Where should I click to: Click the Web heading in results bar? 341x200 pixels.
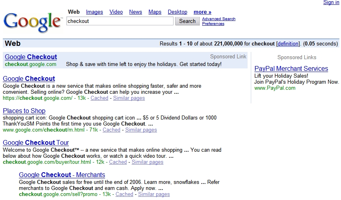pyautogui.click(x=12, y=43)
